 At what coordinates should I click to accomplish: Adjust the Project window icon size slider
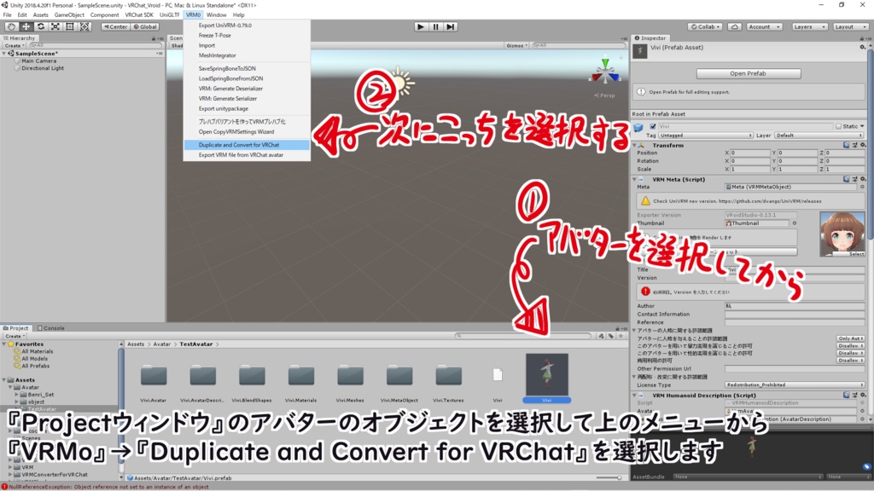click(x=621, y=479)
